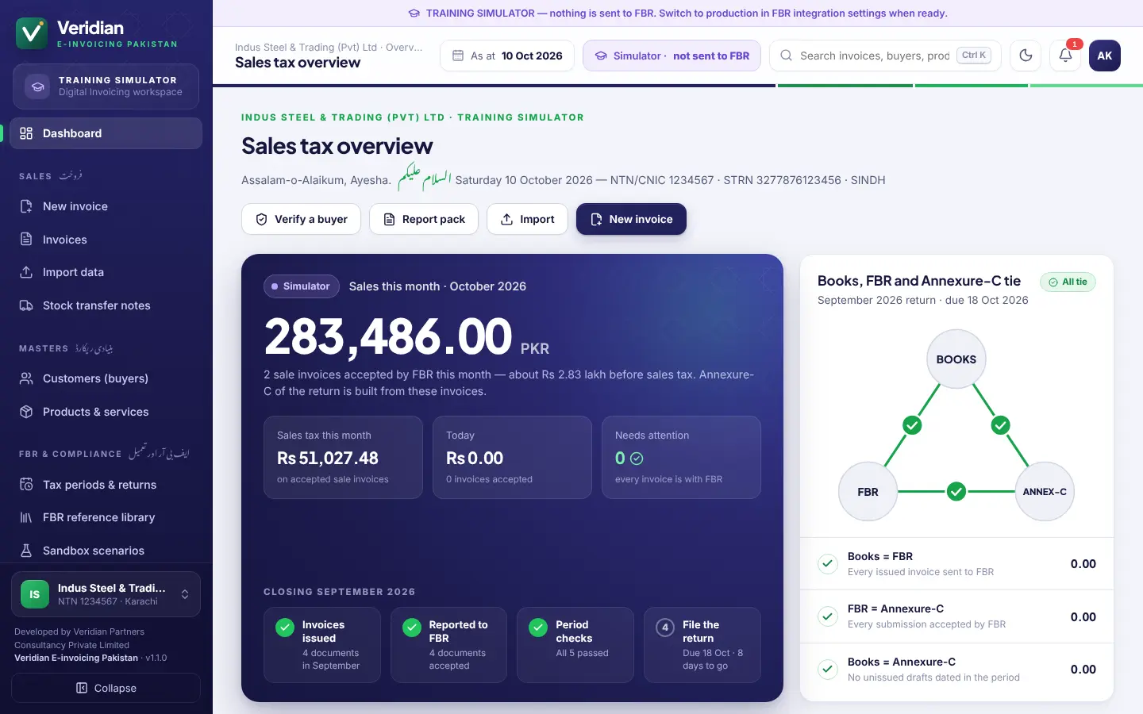Open File the return step 4
Screen dimensions: 1143x714
(702, 645)
